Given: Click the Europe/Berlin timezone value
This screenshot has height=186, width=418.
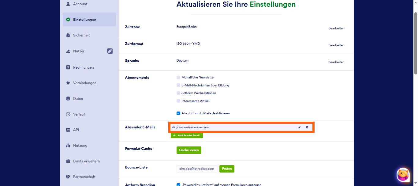Looking at the screenshot, I should coord(187,27).
